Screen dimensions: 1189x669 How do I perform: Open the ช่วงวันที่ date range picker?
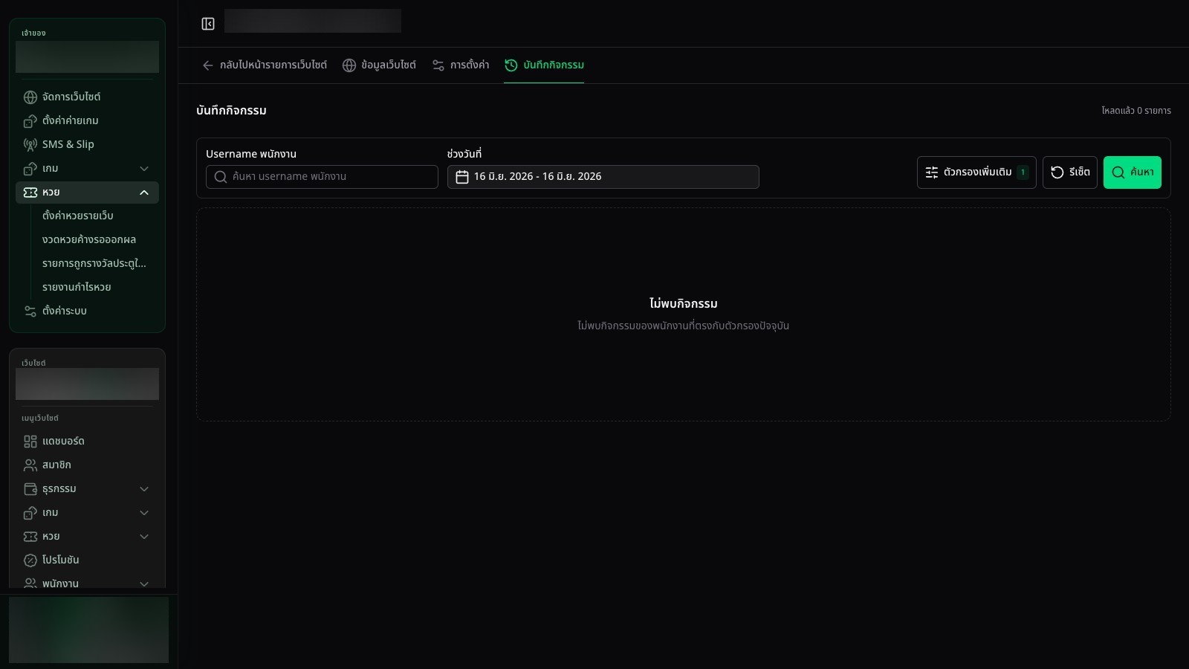[x=603, y=177]
